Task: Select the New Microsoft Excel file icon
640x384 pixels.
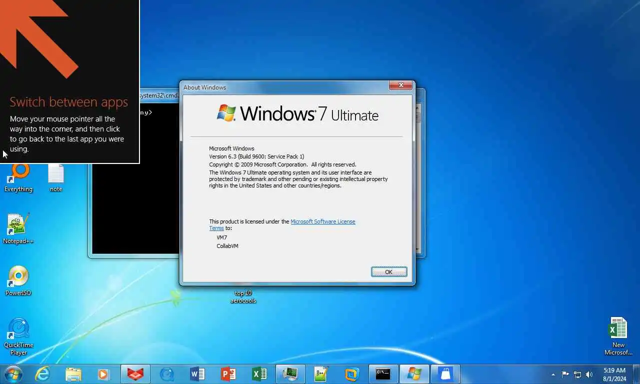Action: 618,336
